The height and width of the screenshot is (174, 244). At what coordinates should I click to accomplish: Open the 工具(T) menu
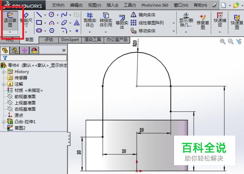pos(130,5)
